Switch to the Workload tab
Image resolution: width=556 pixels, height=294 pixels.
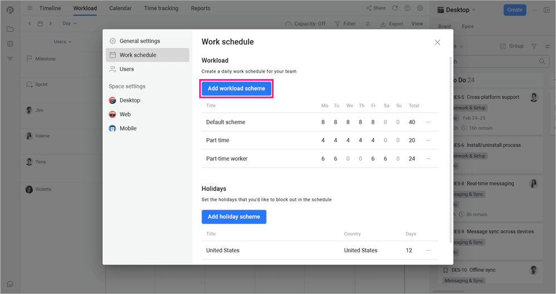click(85, 8)
